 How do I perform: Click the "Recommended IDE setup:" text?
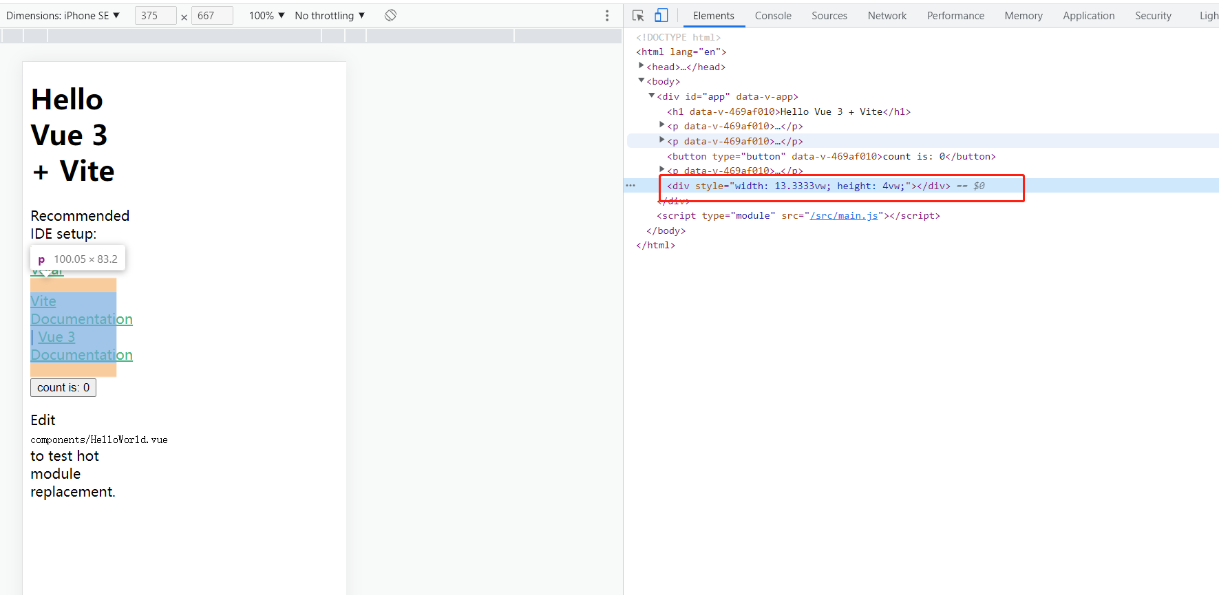(80, 225)
